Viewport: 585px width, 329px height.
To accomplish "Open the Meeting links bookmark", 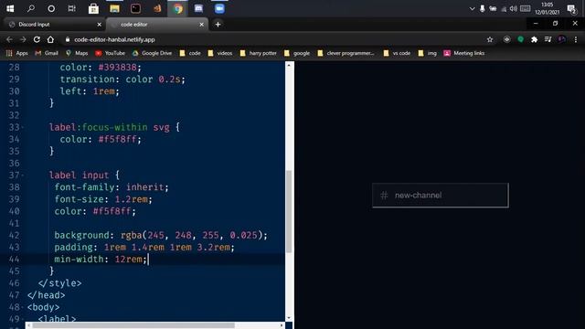I will (463, 53).
